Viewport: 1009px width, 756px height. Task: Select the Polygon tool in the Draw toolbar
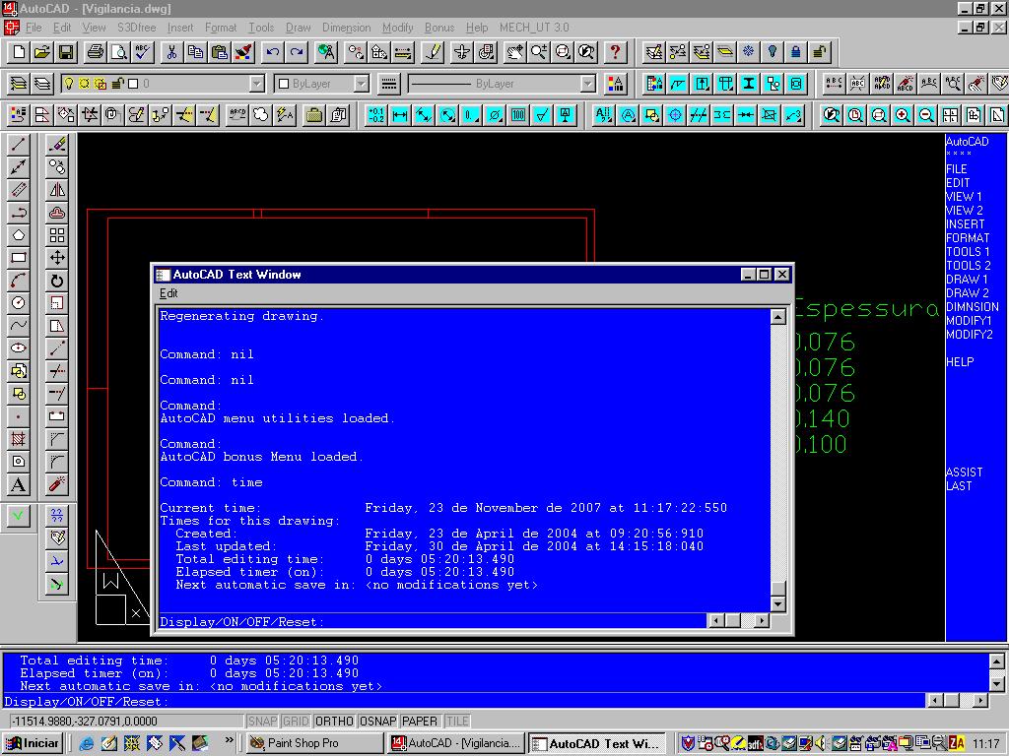[x=19, y=235]
